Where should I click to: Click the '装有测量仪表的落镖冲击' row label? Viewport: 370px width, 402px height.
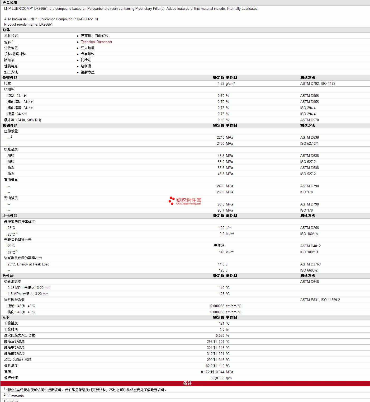point(23,258)
